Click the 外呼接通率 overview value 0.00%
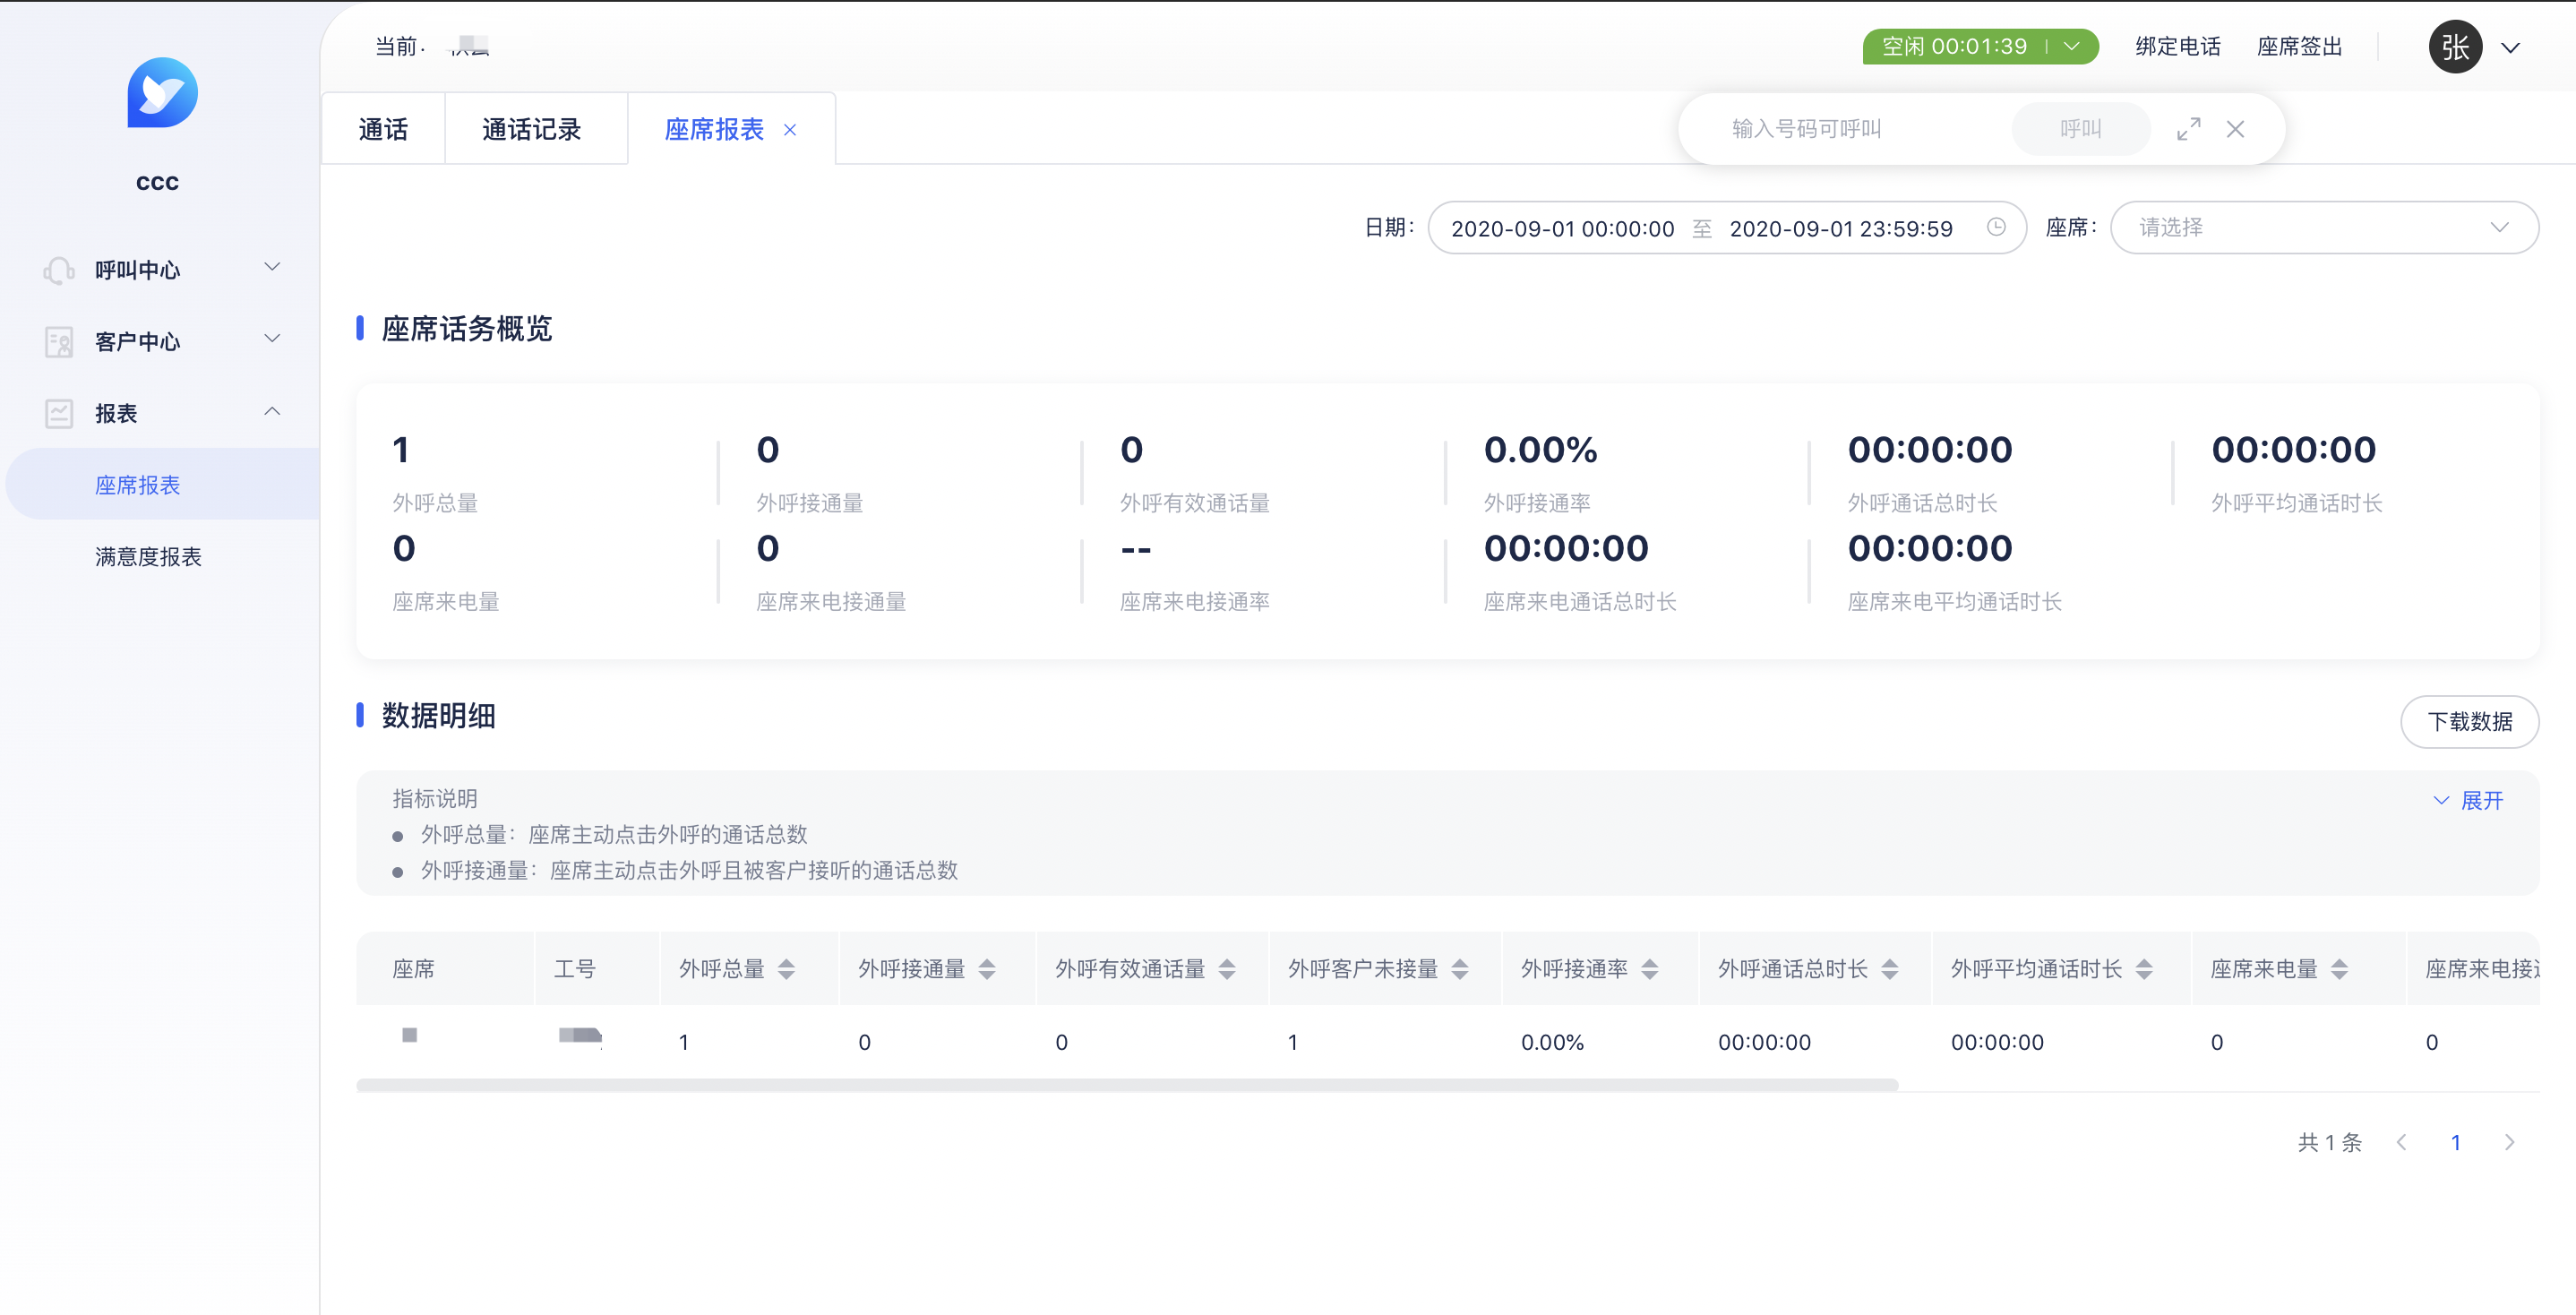This screenshot has height=1315, width=2576. click(x=1540, y=450)
